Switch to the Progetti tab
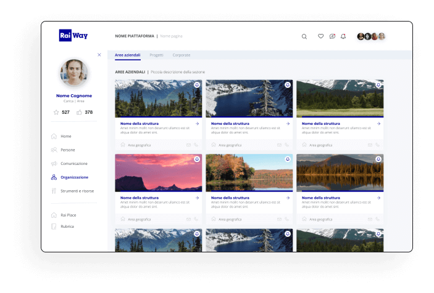434x293 pixels. tap(156, 55)
